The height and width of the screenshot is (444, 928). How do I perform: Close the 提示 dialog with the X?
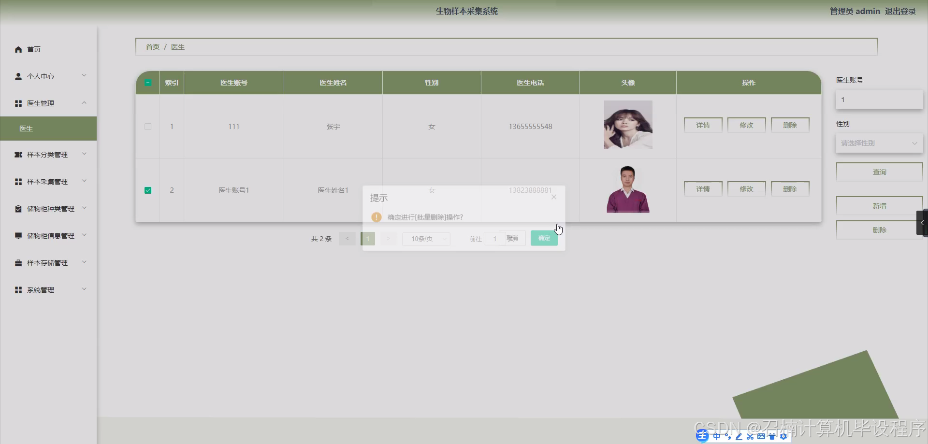[x=554, y=197]
